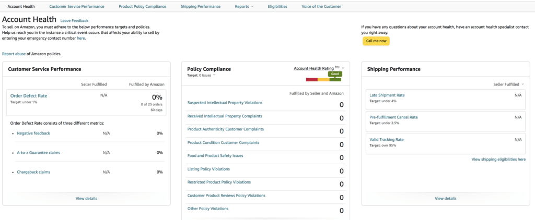Click the green segment of health rating bar
The height and width of the screenshot is (220, 535).
[335, 80]
